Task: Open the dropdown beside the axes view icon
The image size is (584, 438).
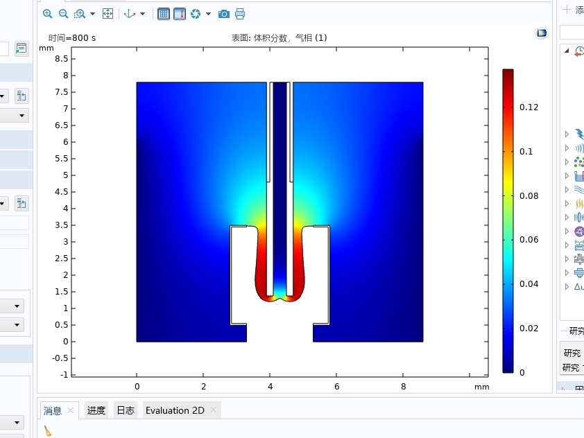Action: [x=142, y=14]
